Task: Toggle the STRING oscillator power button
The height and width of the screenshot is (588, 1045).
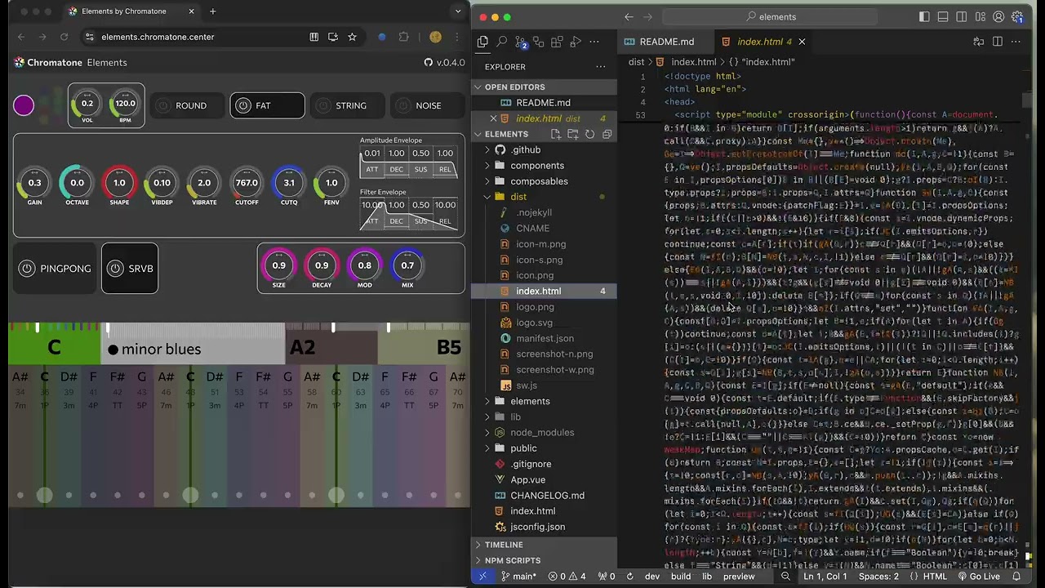Action: click(322, 105)
